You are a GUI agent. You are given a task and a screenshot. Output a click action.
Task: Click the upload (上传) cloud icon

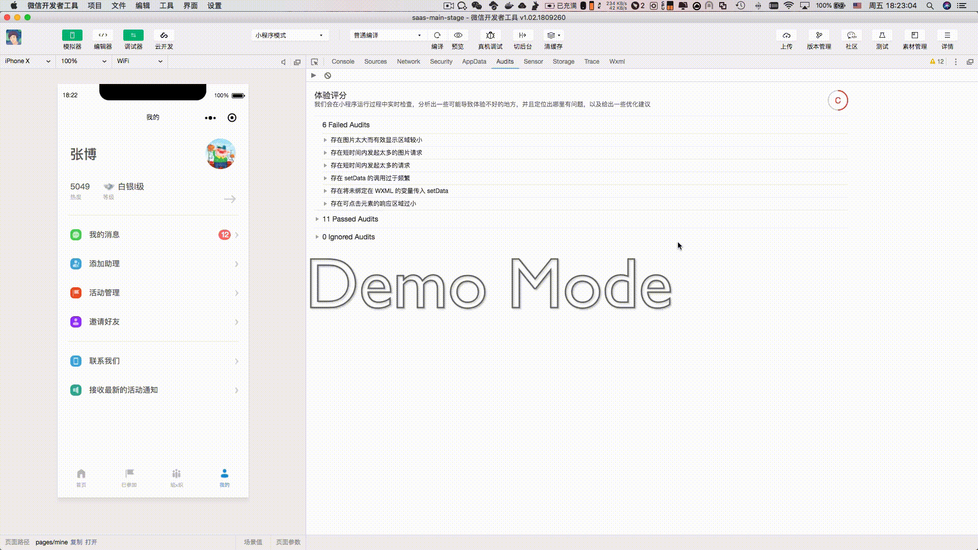[786, 35]
